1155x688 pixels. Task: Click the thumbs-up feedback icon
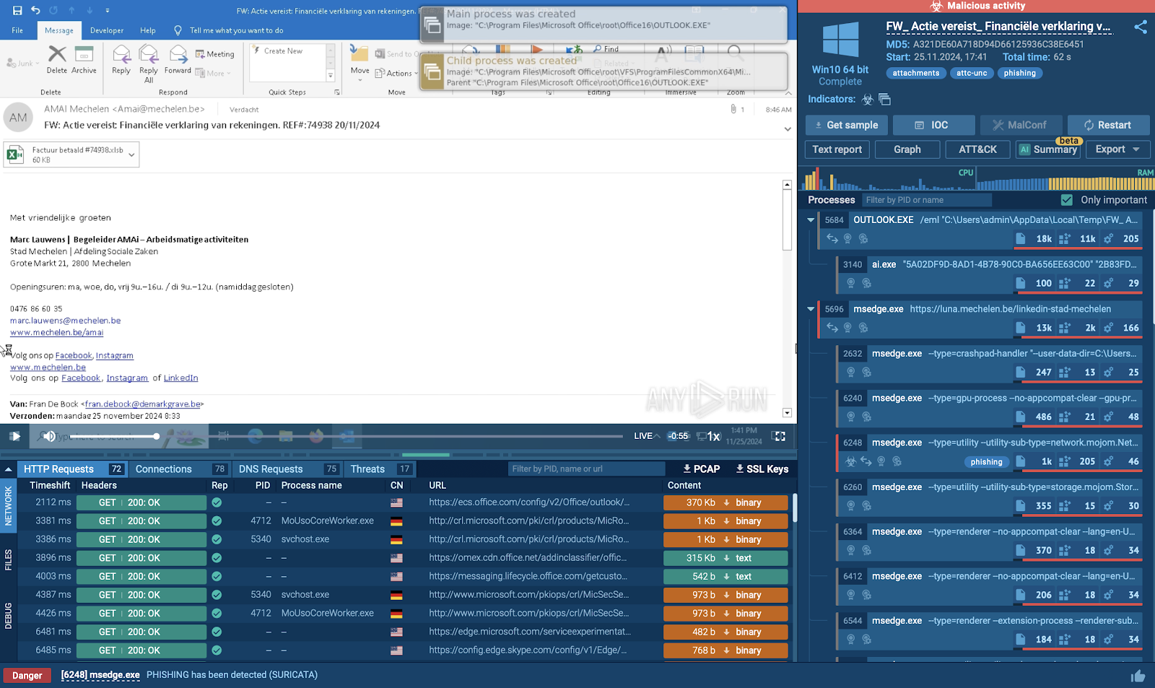coord(1138,676)
